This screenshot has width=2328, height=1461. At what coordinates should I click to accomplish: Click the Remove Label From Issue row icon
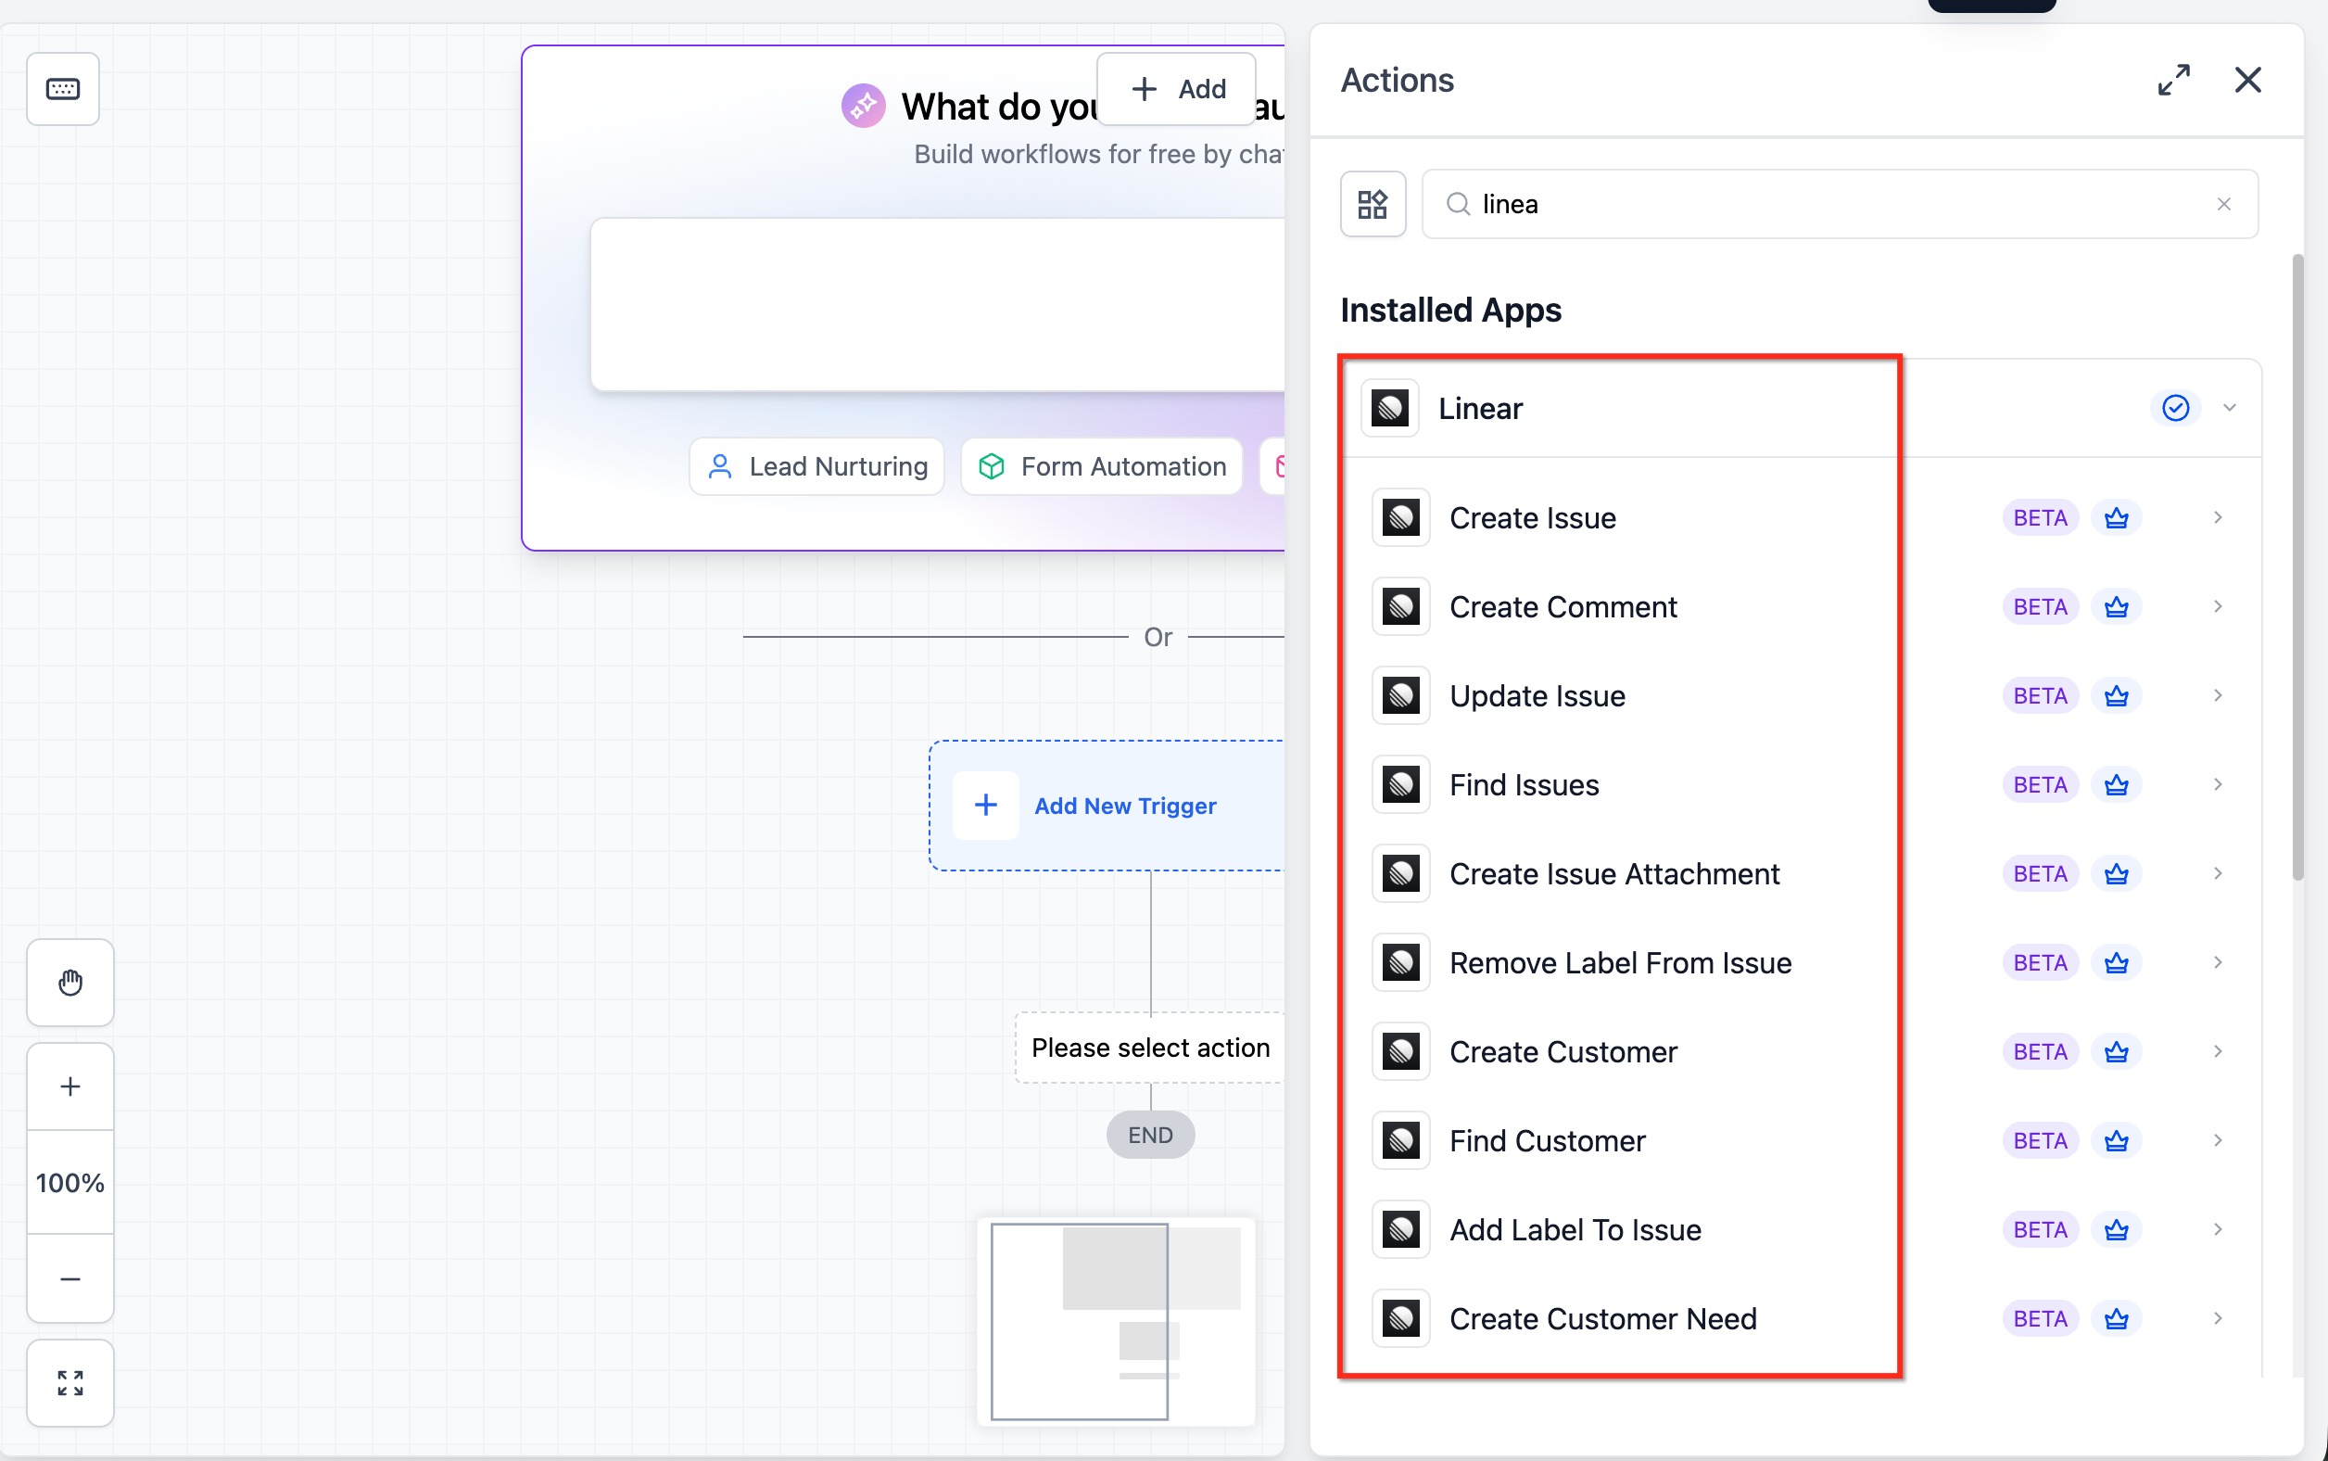(x=1400, y=962)
